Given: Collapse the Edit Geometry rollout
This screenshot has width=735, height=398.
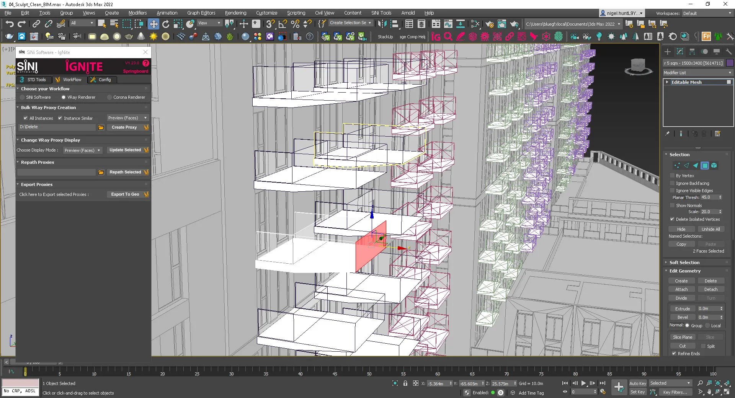Looking at the screenshot, I should (x=685, y=271).
